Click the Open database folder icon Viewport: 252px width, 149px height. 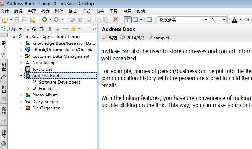click(x=5, y=20)
